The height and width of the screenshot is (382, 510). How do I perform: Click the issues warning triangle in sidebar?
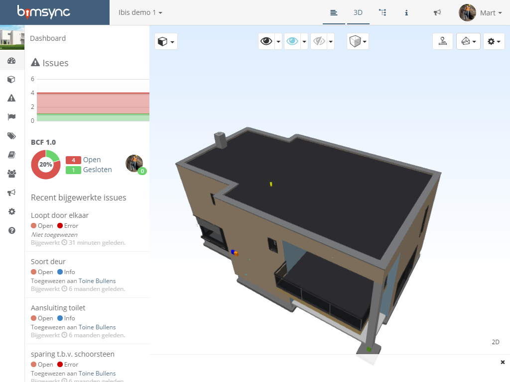tap(12, 98)
